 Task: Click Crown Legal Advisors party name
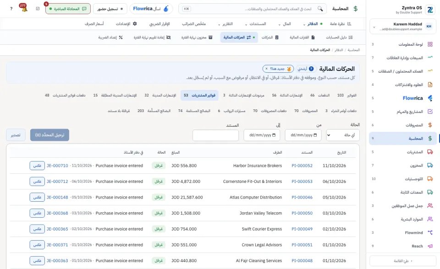click(262, 245)
